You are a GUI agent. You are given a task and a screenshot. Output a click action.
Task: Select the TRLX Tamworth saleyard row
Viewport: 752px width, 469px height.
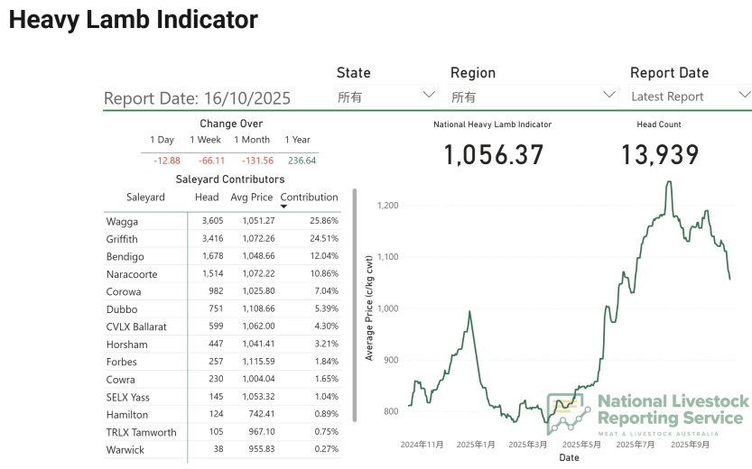[x=141, y=432]
